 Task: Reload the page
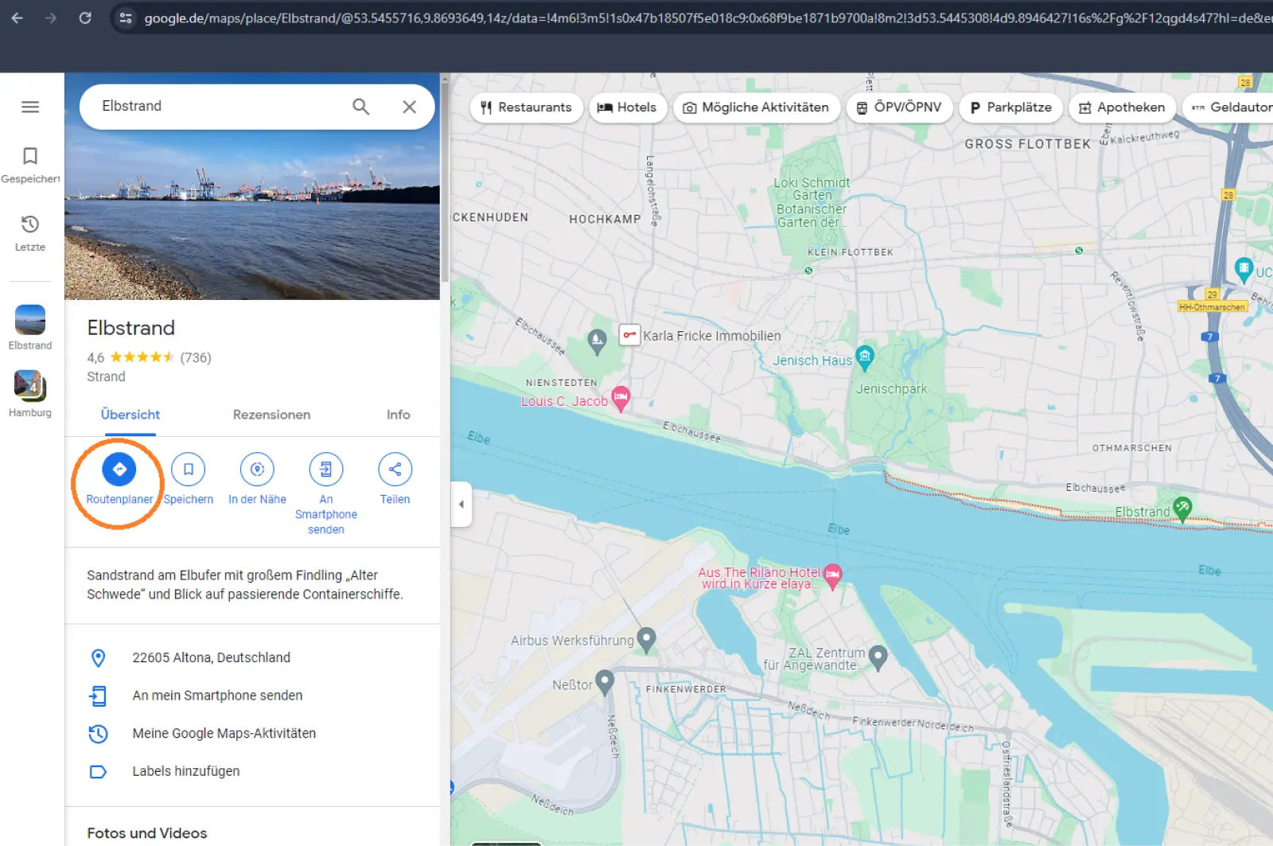[x=85, y=18]
